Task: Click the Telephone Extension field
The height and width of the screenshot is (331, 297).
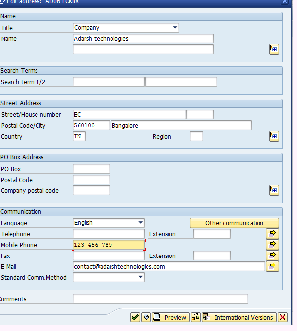Action: 212,234
